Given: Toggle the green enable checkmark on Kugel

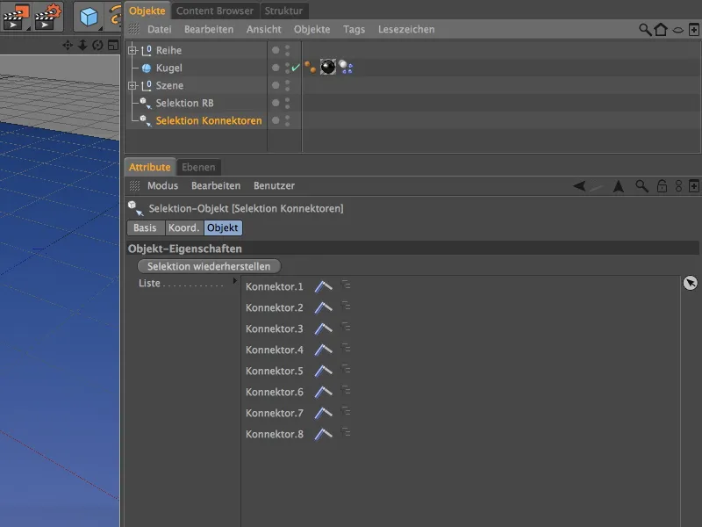Looking at the screenshot, I should tap(296, 68).
